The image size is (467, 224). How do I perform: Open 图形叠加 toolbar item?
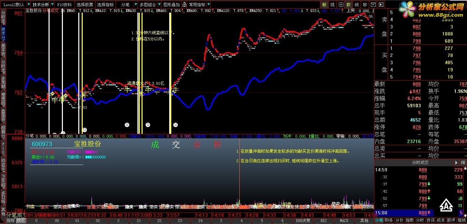171,5
